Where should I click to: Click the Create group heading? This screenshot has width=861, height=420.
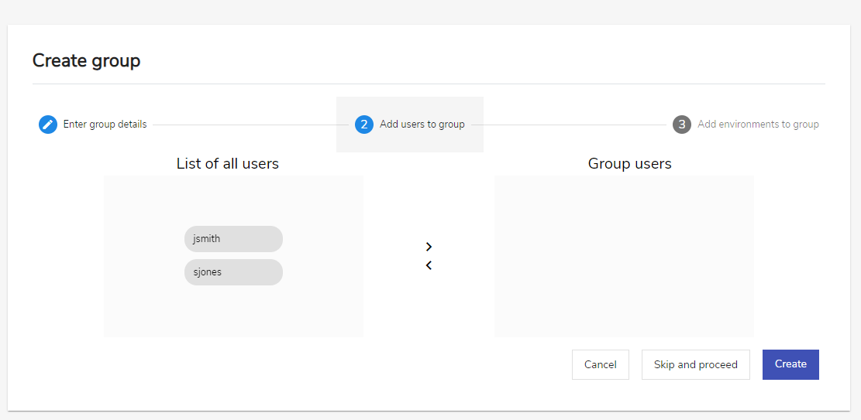(x=86, y=61)
